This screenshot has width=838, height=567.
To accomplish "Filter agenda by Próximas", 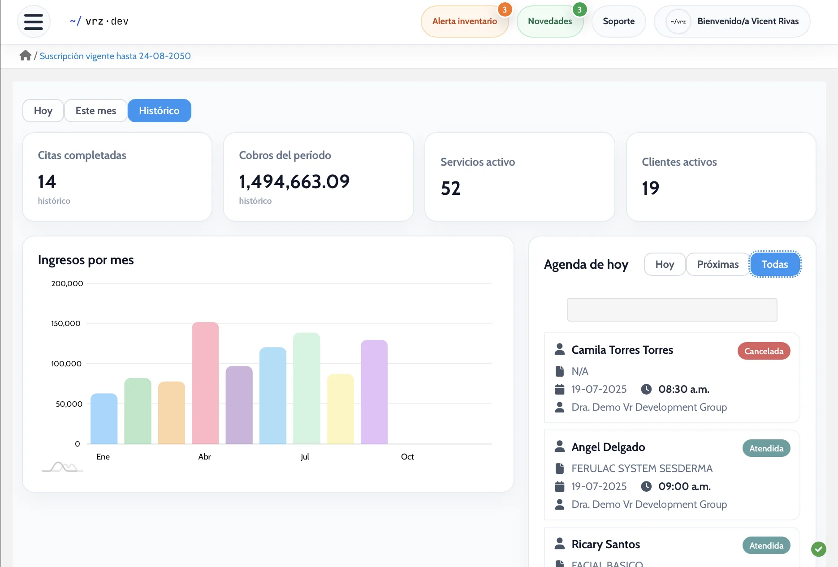I will pyautogui.click(x=718, y=264).
